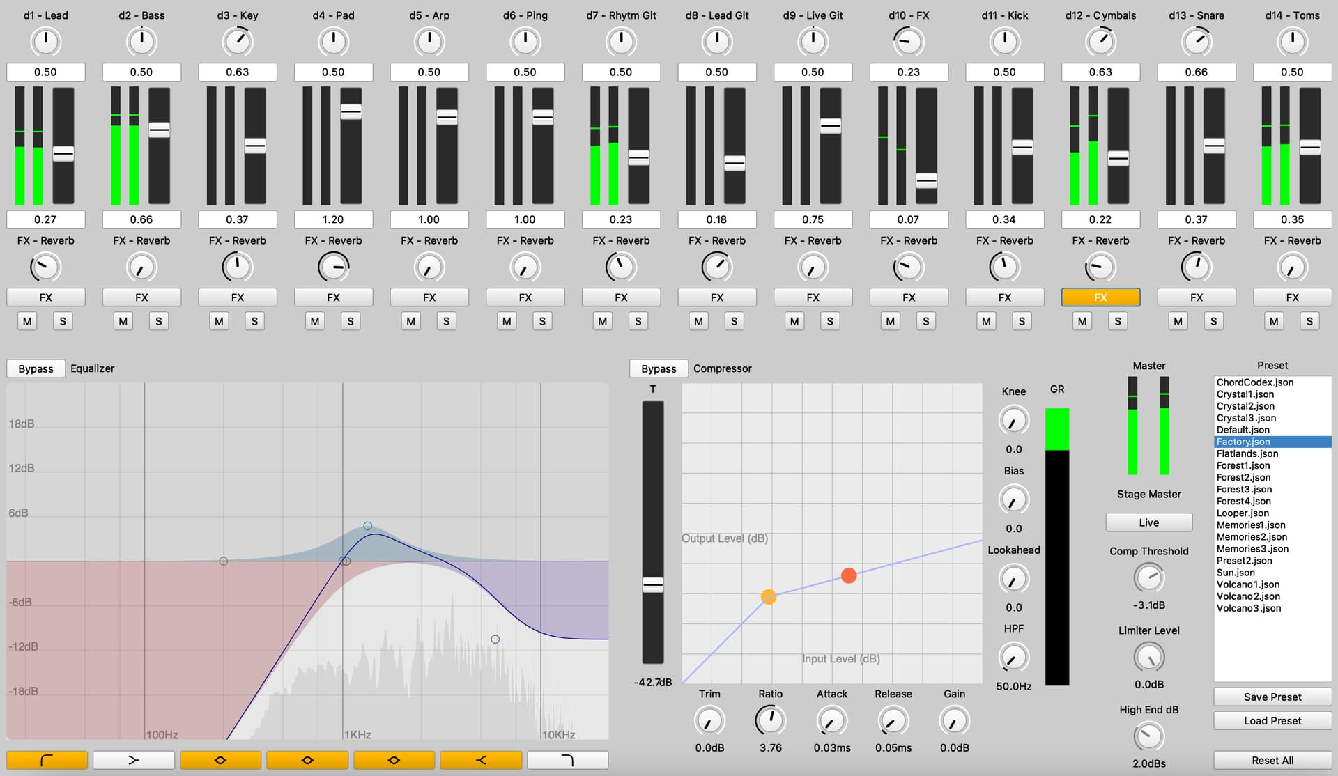
Task: Solo the d7 - Rhytm Git channel
Action: pos(638,321)
